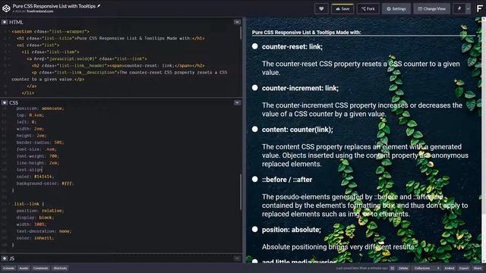
Task: Click the CodePen logo icon
Action: click(x=6, y=8)
